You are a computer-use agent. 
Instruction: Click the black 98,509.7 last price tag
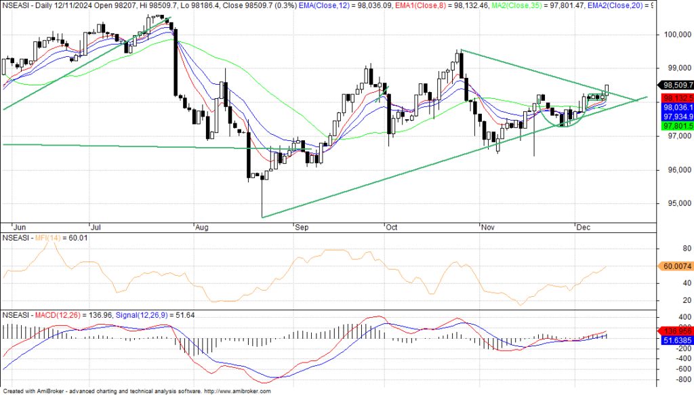[x=675, y=85]
